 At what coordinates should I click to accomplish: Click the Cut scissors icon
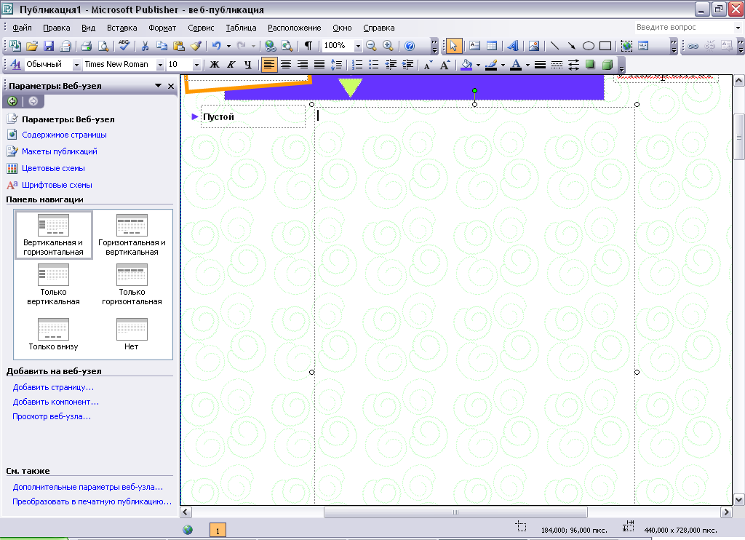(x=145, y=46)
